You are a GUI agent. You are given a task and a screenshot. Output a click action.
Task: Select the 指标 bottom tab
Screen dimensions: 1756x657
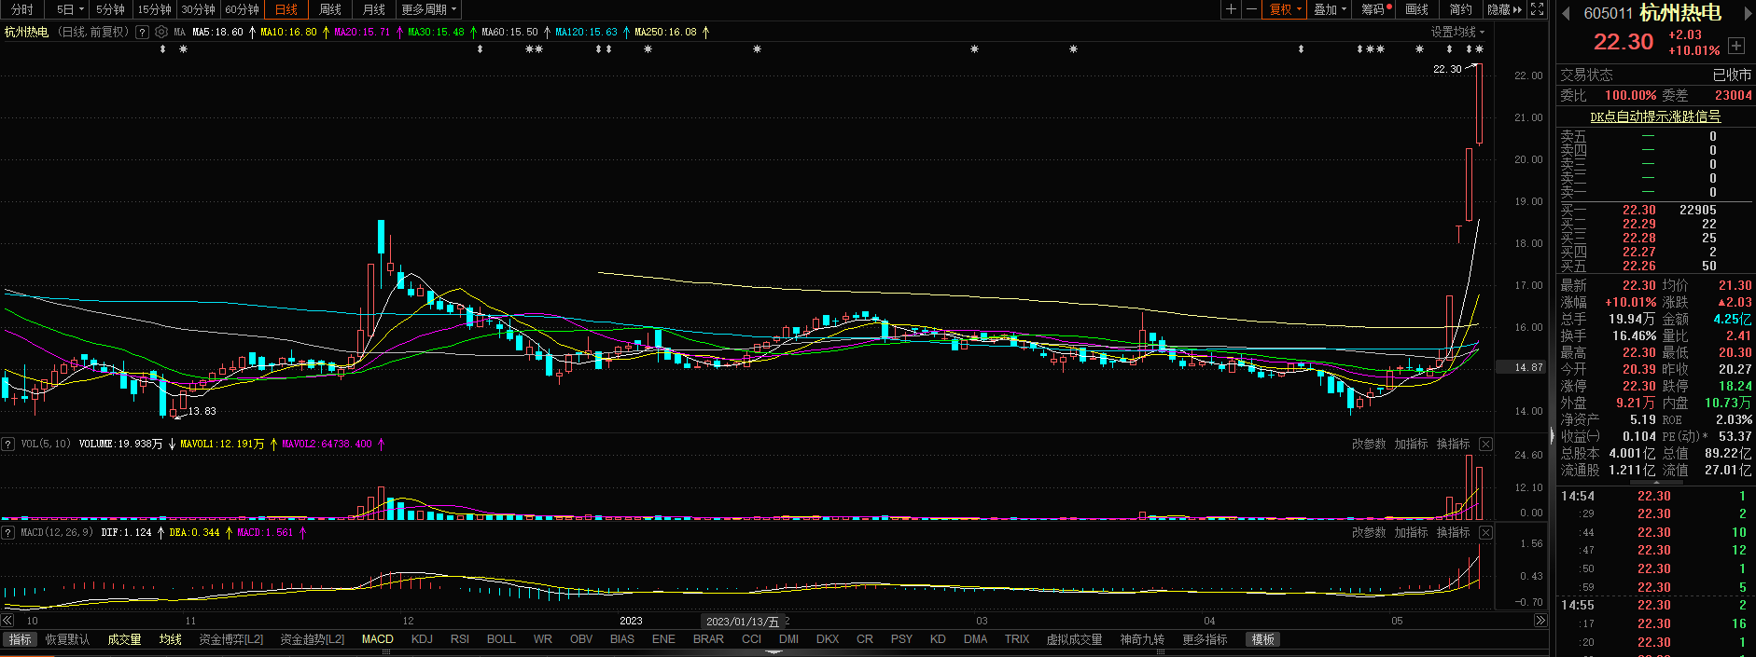20,639
